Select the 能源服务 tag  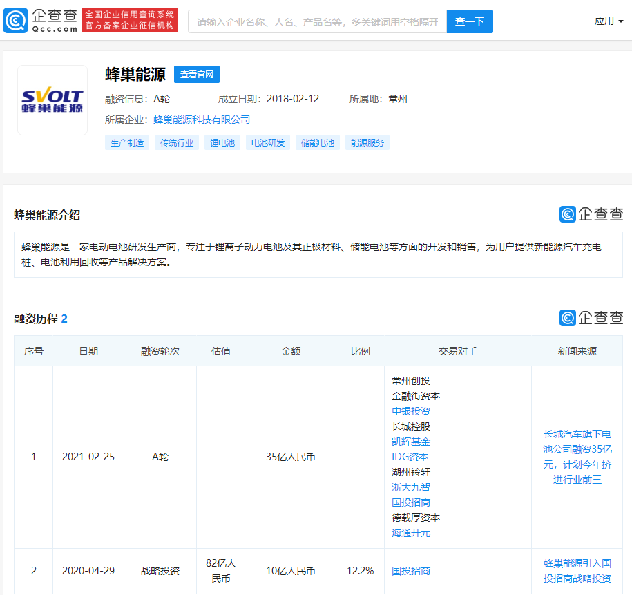point(366,142)
